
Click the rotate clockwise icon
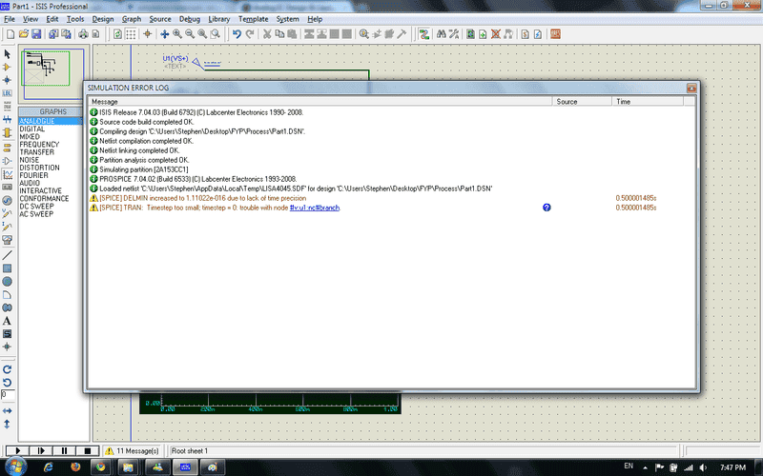point(8,368)
